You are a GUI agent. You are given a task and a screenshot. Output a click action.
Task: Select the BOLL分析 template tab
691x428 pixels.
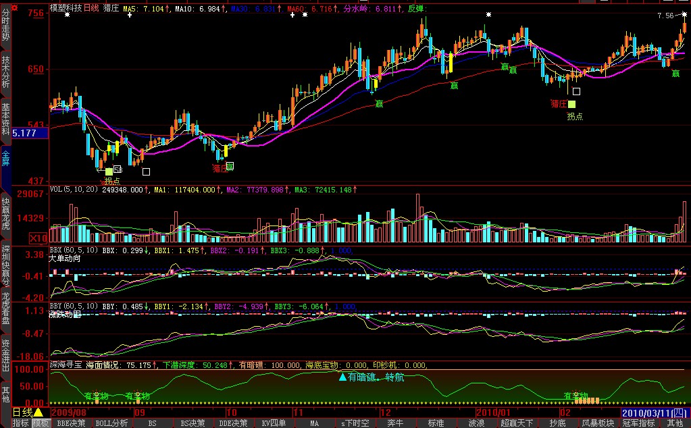point(112,423)
